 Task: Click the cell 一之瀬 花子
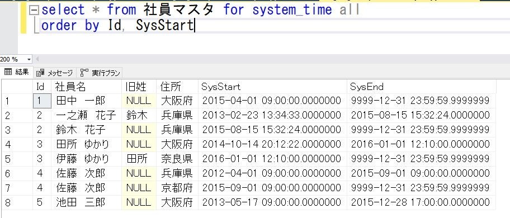(x=86, y=115)
